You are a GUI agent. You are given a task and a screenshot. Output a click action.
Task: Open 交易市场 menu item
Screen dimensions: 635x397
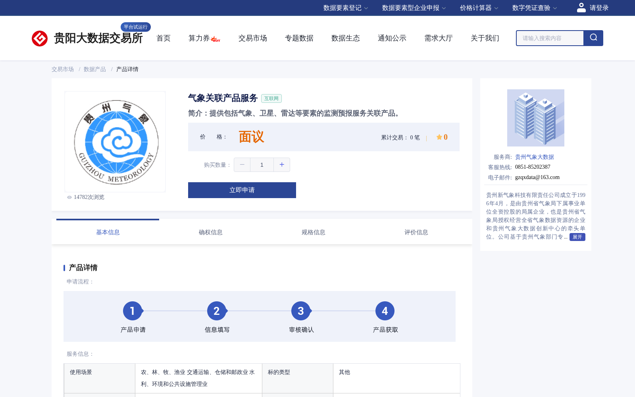click(253, 38)
